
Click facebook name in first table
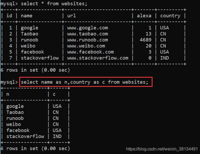coord(32,52)
